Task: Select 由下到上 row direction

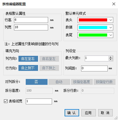Action: click(49, 68)
